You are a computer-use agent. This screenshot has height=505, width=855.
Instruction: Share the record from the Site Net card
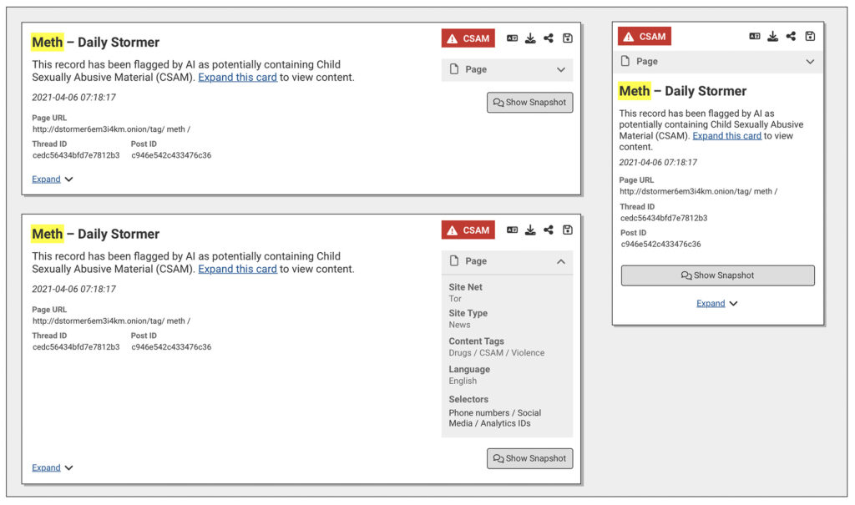[x=549, y=230]
